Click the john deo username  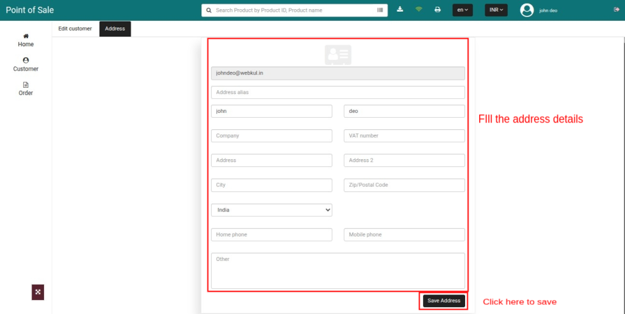548,11
